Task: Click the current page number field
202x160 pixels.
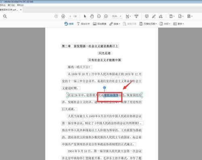Action: click(x=70, y=16)
